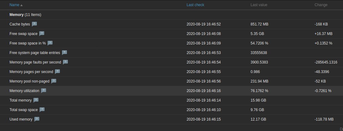Click the Change column header
The width and height of the screenshot is (343, 131).
[321, 5]
